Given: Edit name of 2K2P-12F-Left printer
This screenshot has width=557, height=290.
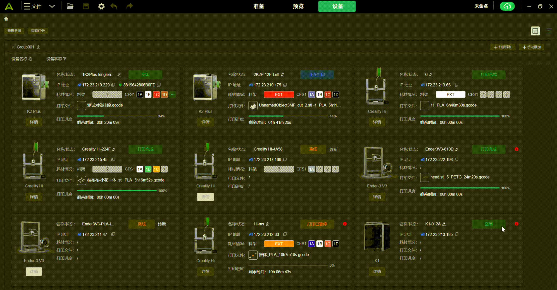Looking at the screenshot, I should (283, 74).
